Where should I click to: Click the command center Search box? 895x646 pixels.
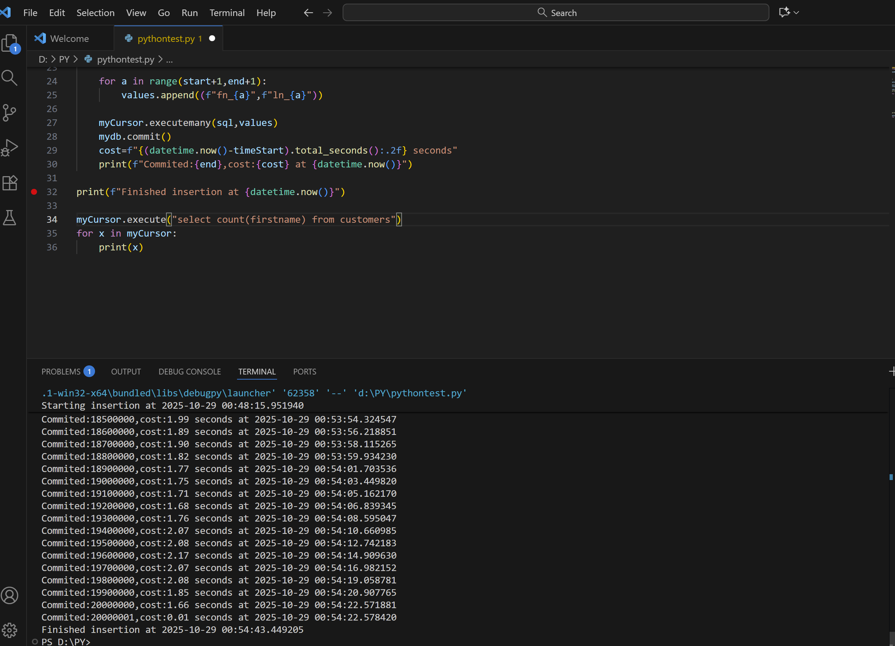click(x=556, y=13)
